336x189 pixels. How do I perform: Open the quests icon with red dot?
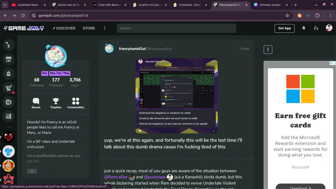coord(8,88)
